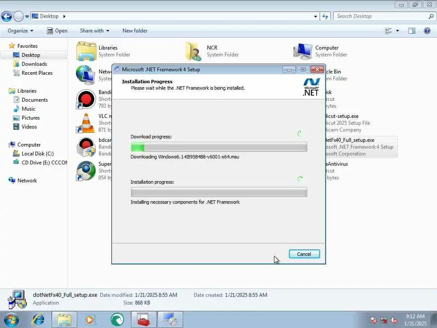The height and width of the screenshot is (328, 437).
Task: Open Downloads in the navigation pane
Action: 34,64
